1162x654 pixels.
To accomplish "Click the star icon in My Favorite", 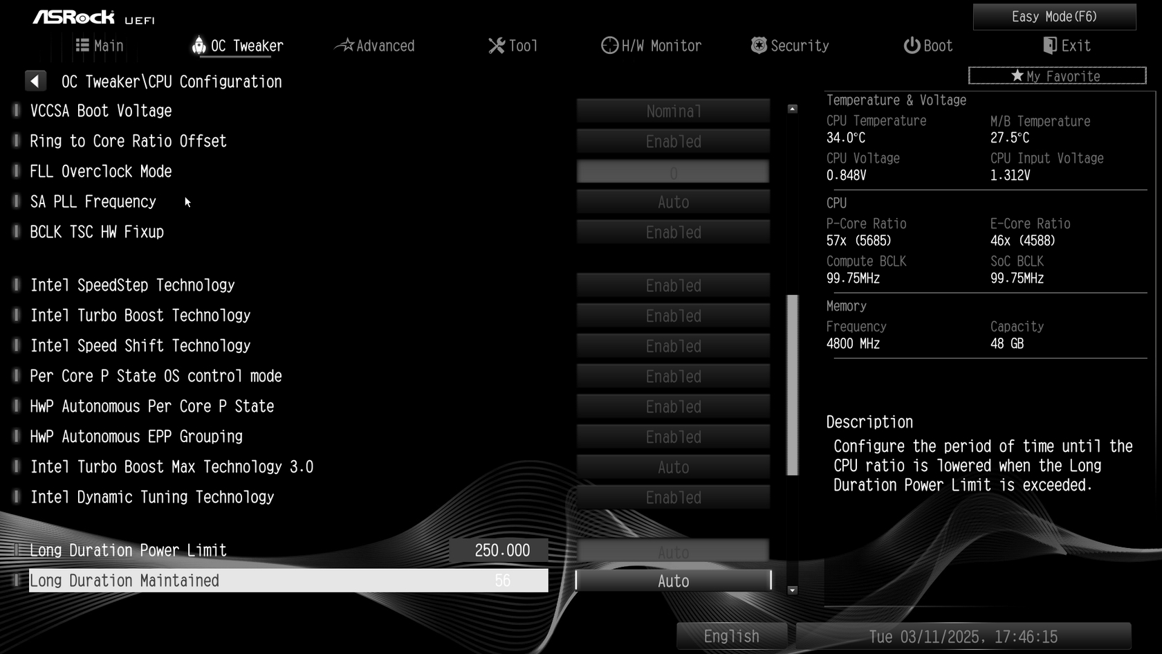I will tap(1017, 75).
